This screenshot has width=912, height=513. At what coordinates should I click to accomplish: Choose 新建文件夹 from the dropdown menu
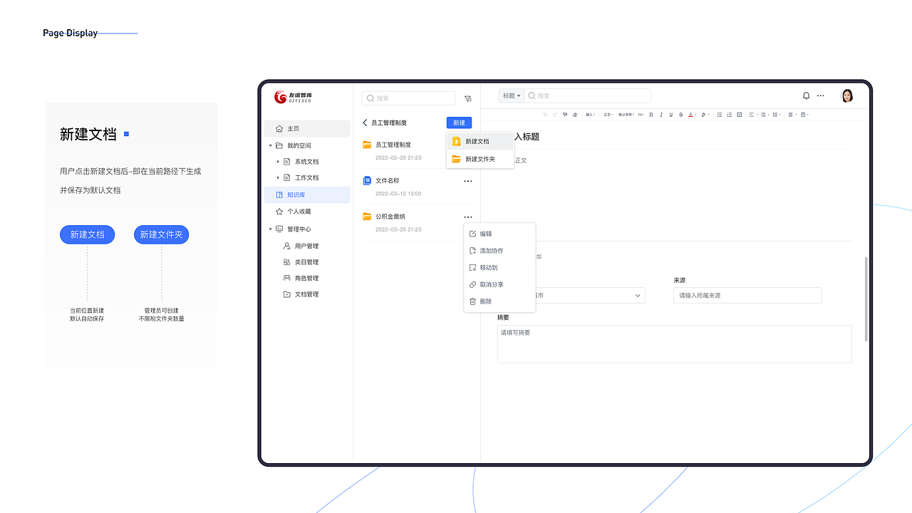point(480,159)
